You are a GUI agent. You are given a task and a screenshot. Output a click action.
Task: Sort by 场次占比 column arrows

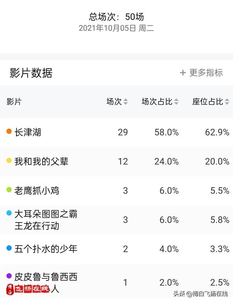176,101
